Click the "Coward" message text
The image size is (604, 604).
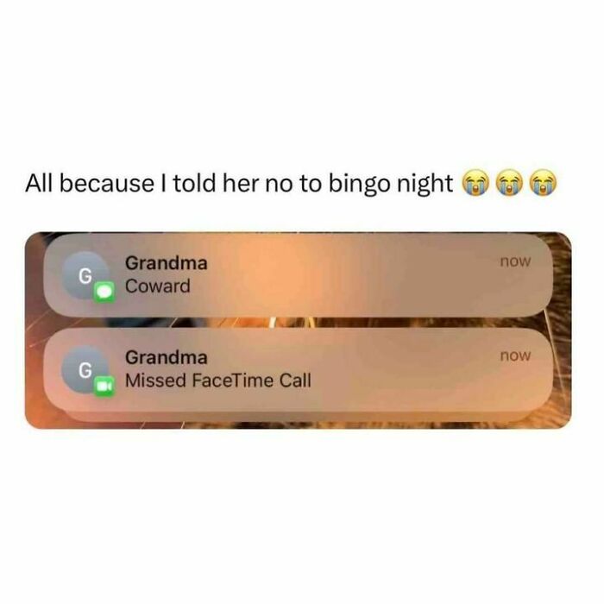[x=158, y=286]
